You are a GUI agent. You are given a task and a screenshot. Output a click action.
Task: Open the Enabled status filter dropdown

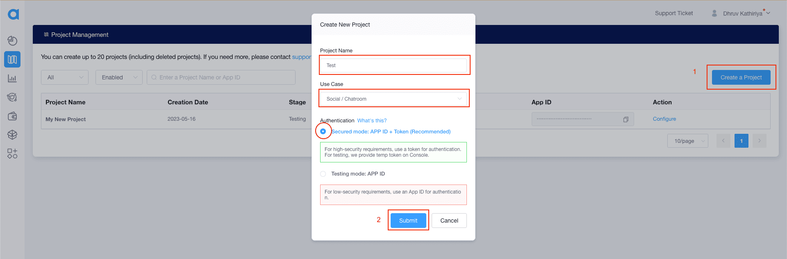(x=119, y=77)
